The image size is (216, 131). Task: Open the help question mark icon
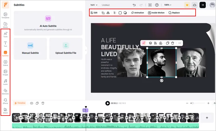coord(157,5)
